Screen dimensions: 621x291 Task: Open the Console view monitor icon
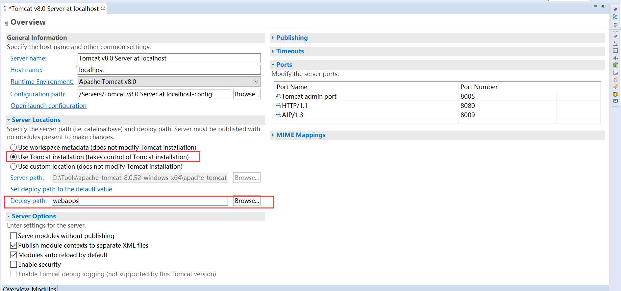(615, 101)
